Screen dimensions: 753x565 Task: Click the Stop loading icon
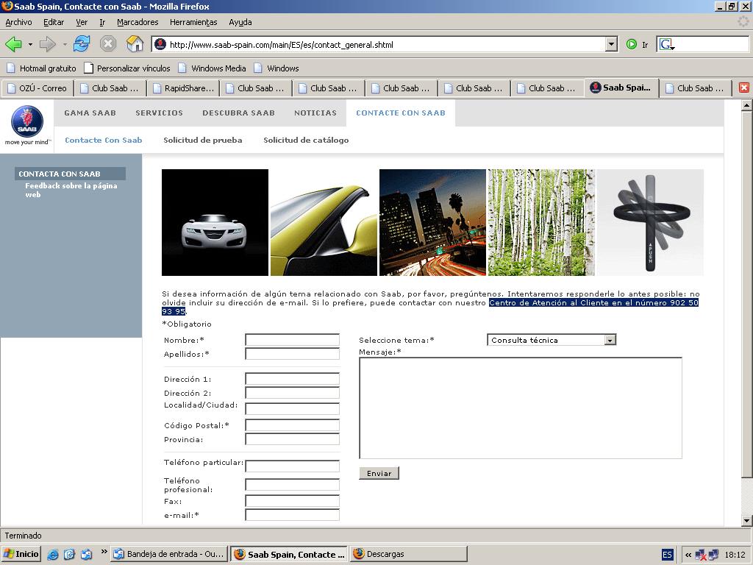[x=108, y=44]
